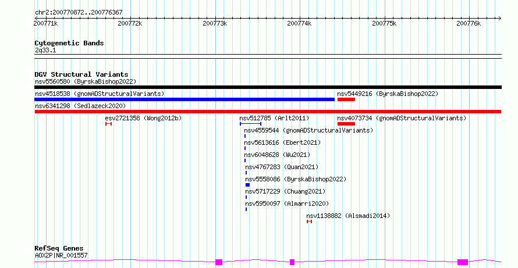Open nsv512785 (Arlt2011) label
This screenshot has height=268, width=518.
pos(274,118)
